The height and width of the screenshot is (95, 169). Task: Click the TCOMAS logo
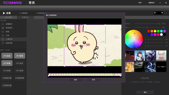coord(12,3)
